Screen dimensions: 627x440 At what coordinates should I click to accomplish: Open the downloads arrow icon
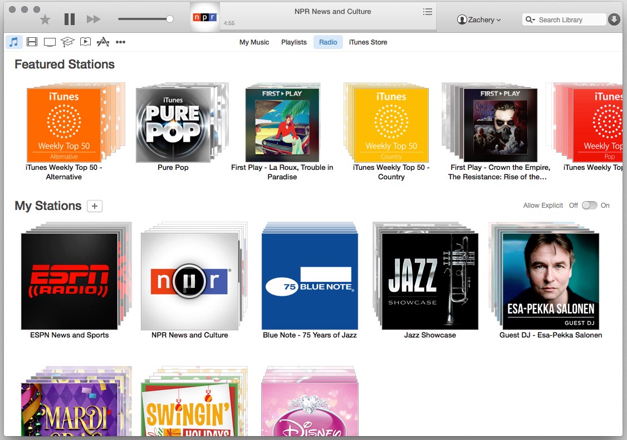pyautogui.click(x=614, y=19)
